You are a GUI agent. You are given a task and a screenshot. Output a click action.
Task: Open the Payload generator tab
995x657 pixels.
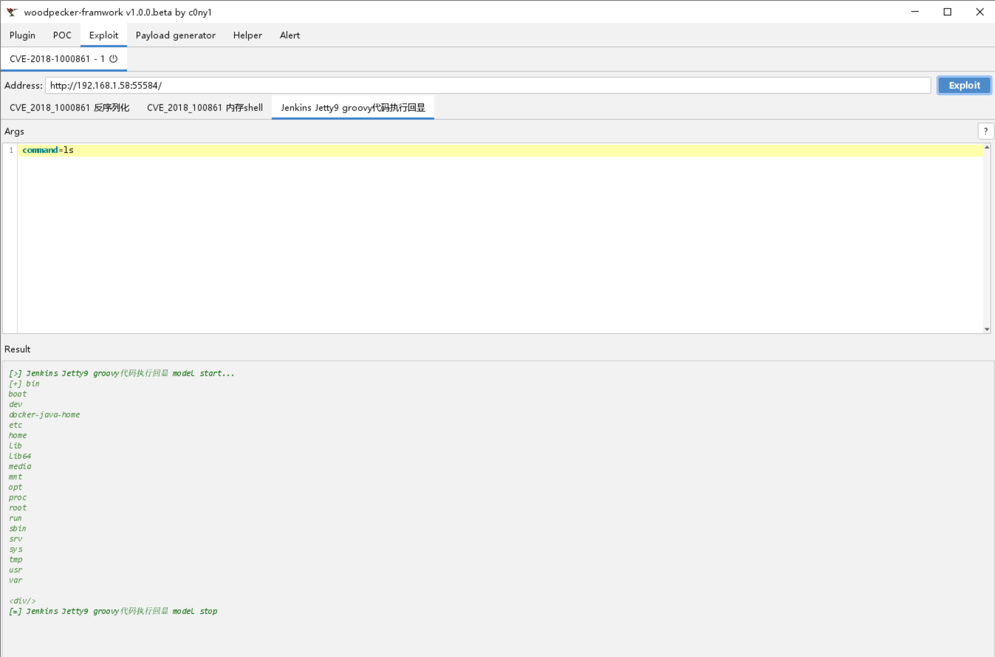pyautogui.click(x=175, y=35)
